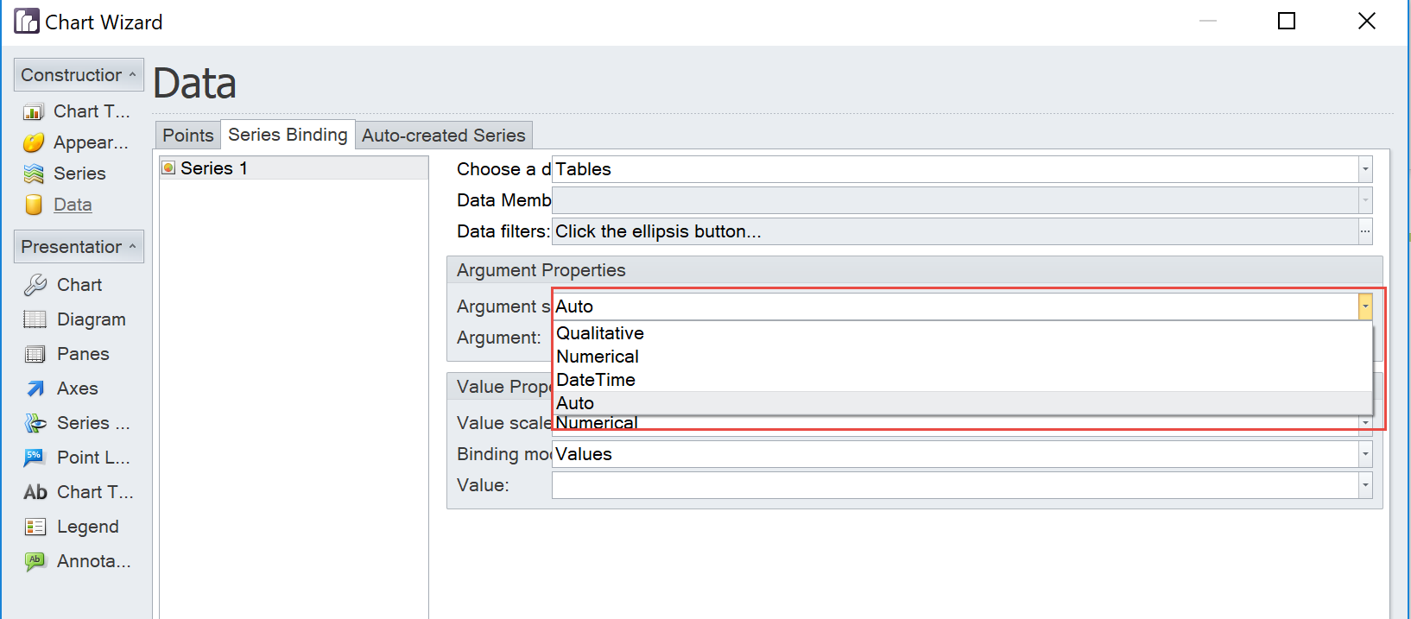Click the Argument scale type Auto field
This screenshot has width=1411, height=619.
click(955, 306)
